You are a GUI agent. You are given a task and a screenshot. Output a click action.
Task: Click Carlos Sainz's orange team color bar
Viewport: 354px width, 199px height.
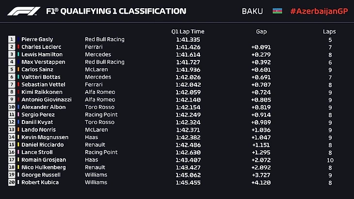pos(18,69)
